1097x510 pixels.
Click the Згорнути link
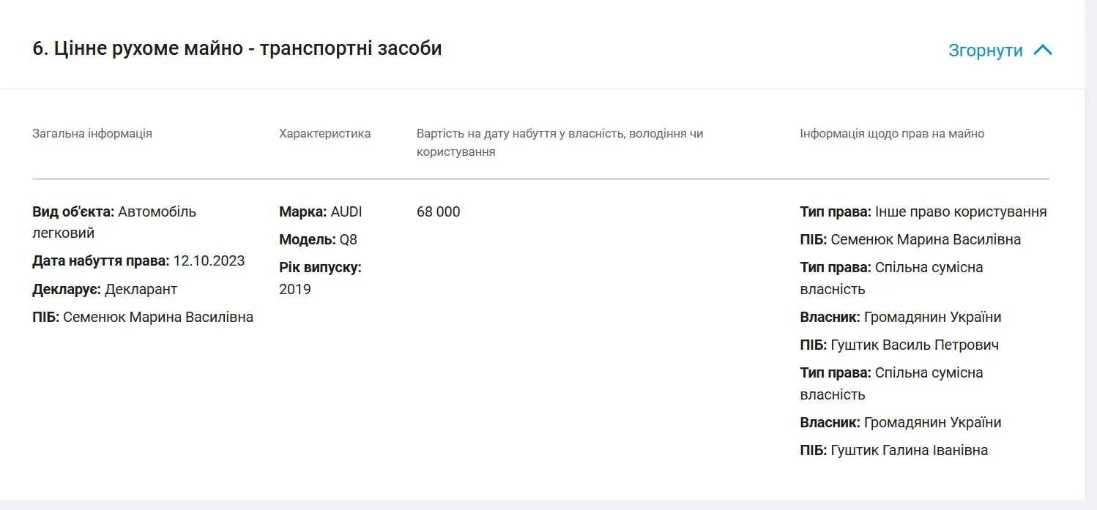pyautogui.click(x=985, y=50)
